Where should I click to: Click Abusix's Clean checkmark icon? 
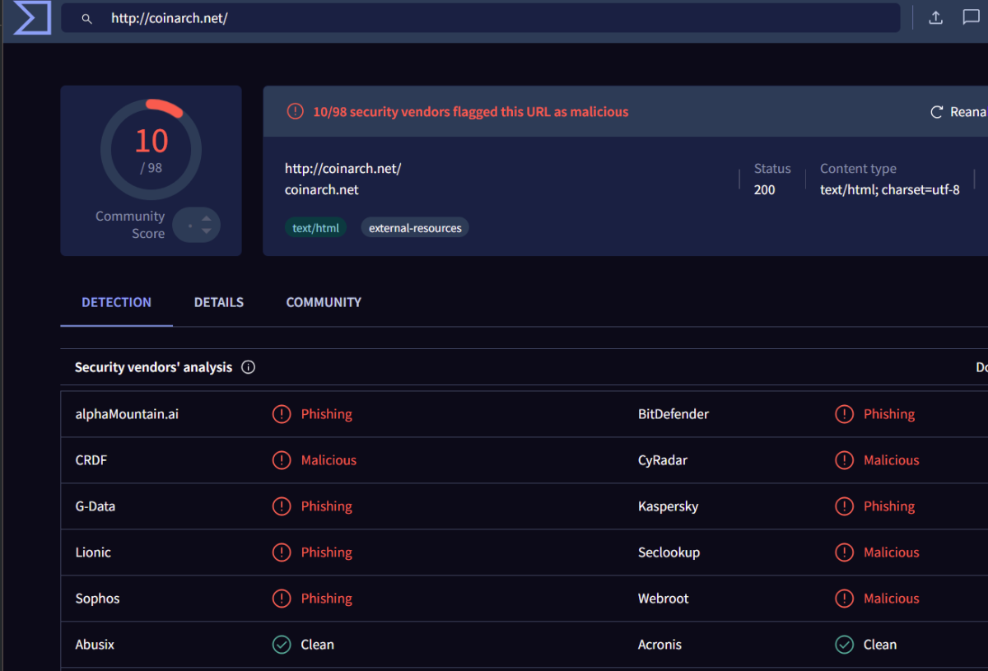pos(282,645)
